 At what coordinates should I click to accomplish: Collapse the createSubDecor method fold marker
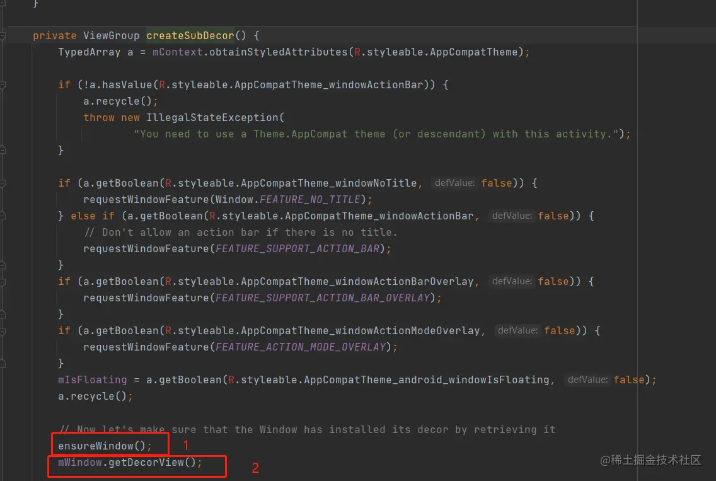point(3,36)
